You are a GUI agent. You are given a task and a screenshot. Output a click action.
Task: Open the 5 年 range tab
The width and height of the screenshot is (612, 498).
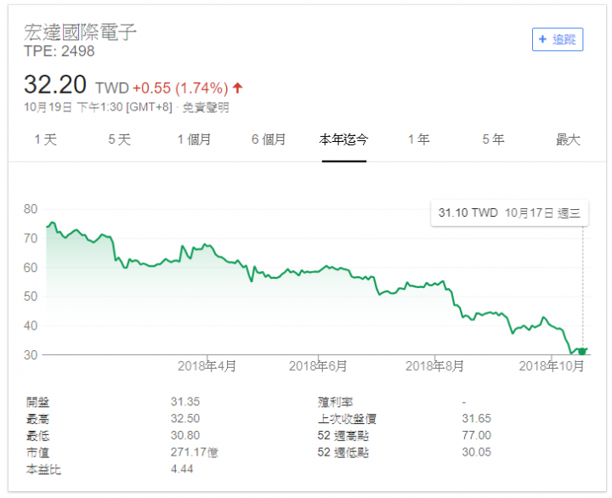pos(493,139)
